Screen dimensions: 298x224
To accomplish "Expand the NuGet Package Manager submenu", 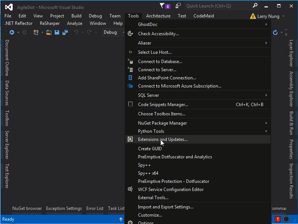I will (266, 123).
